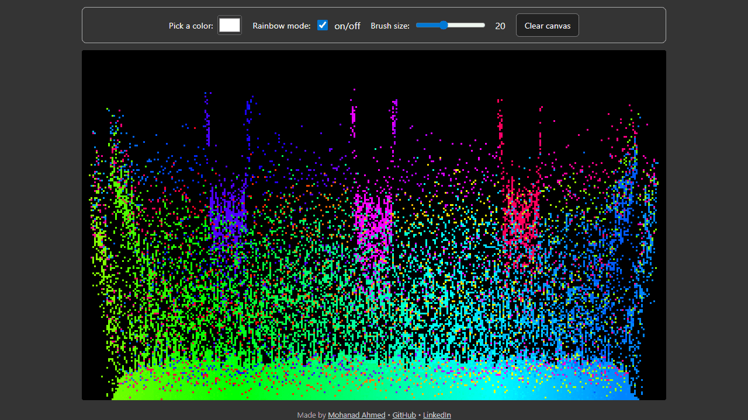This screenshot has height=420, width=748.
Task: Click the Rainbow mode label text
Action: point(282,26)
